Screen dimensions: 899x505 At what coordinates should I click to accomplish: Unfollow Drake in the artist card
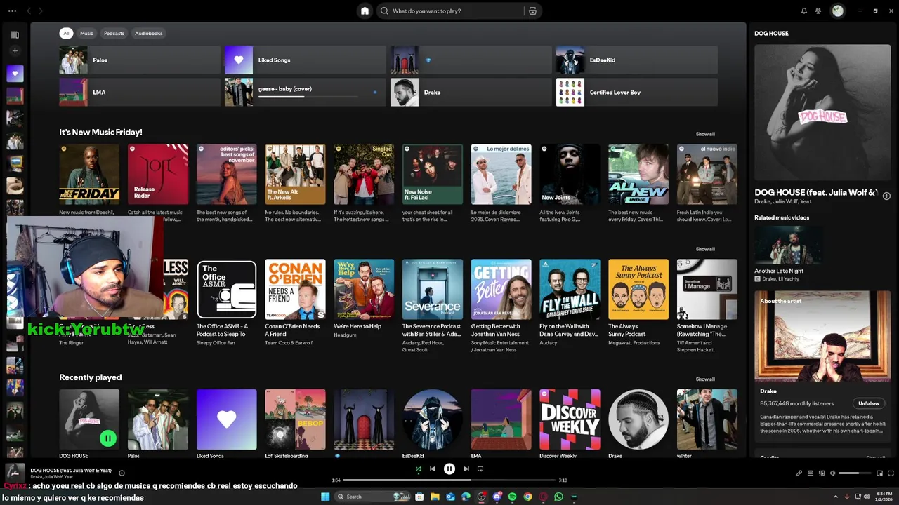[869, 403]
